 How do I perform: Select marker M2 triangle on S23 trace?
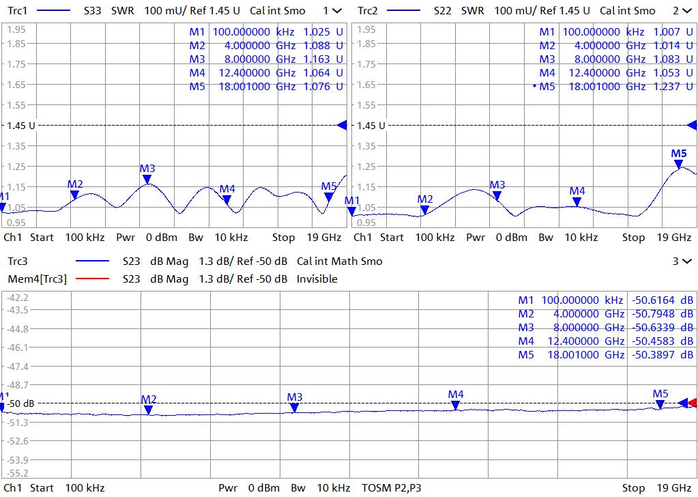[149, 410]
